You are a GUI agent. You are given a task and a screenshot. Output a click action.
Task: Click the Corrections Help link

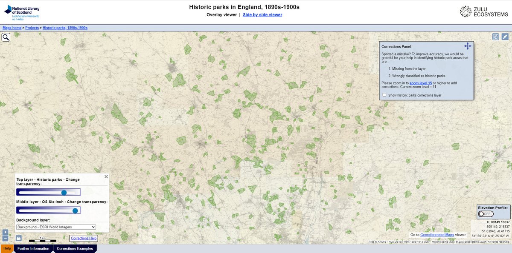[x=83, y=238]
